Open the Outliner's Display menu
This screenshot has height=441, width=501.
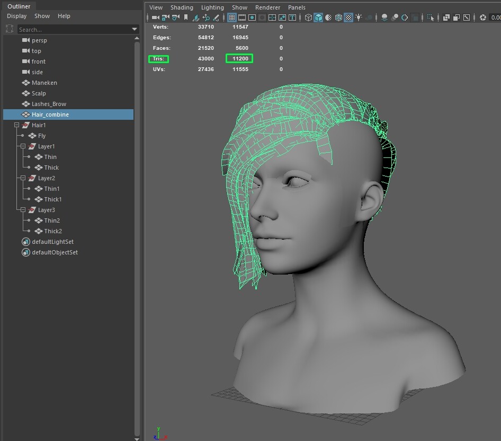16,16
